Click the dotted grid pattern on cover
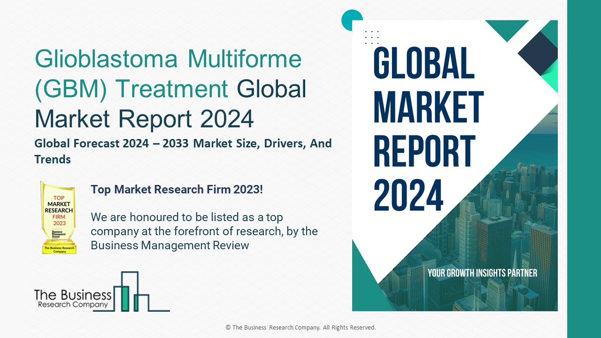This screenshot has height=338, width=601. 371,38
